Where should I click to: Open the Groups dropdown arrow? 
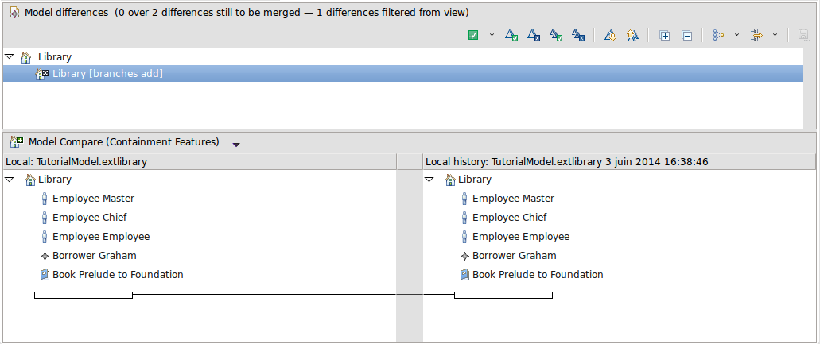736,35
